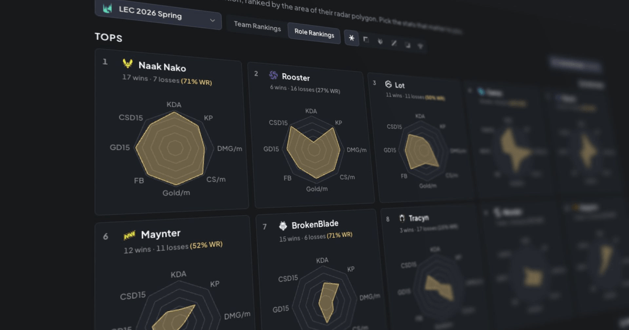
Task: Click the team logo next to Rooster
Action: tap(273, 75)
